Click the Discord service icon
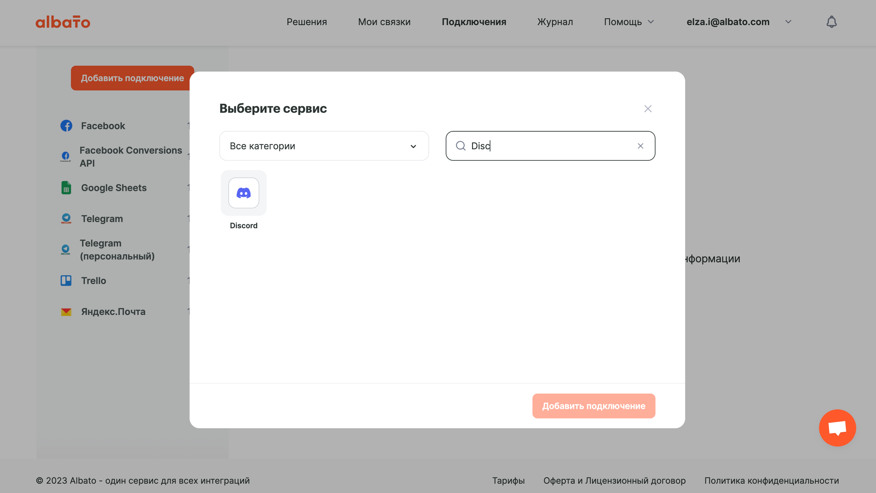 pos(244,192)
